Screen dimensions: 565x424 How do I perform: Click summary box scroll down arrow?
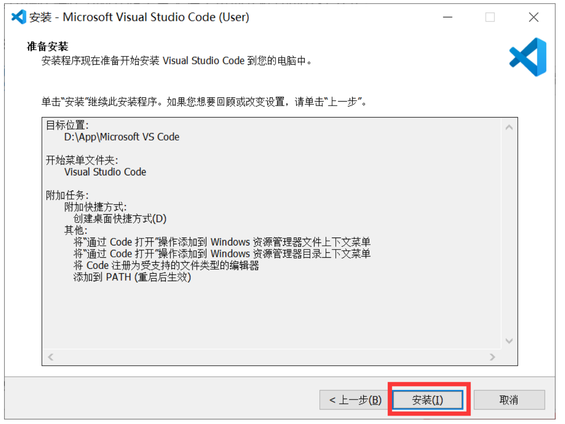click(x=509, y=341)
